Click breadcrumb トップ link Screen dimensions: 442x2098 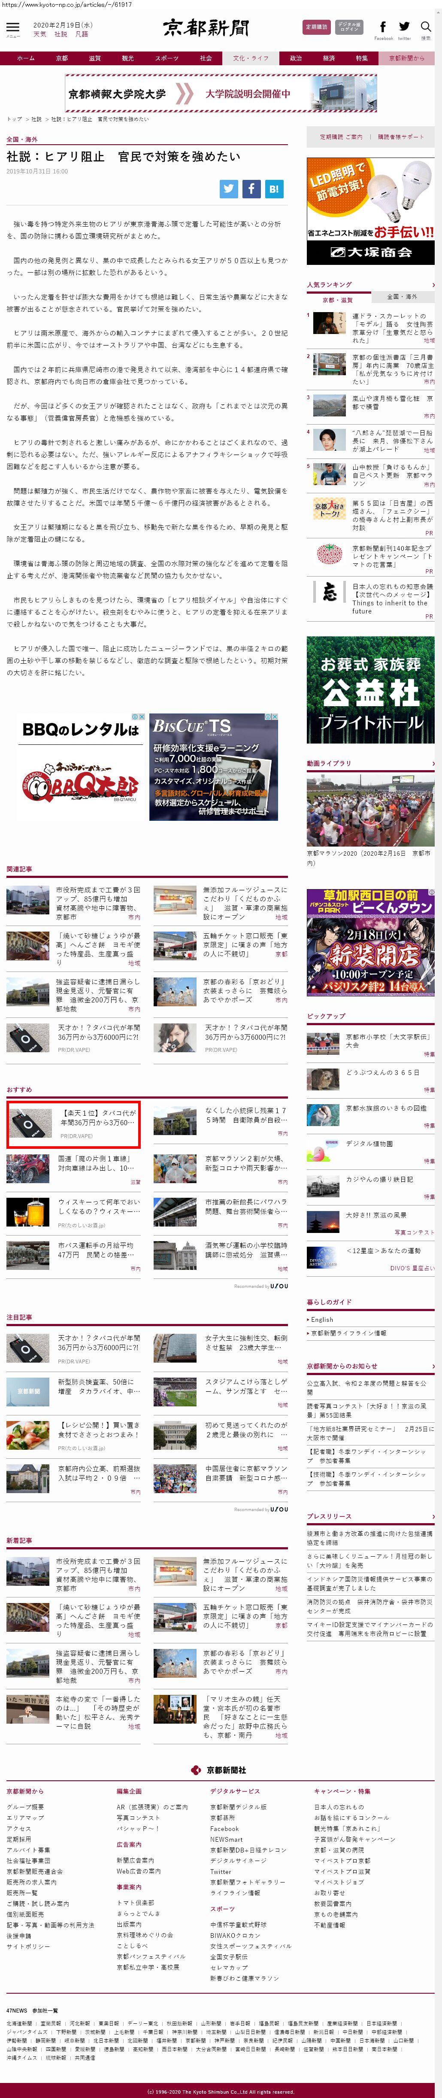tap(14, 119)
